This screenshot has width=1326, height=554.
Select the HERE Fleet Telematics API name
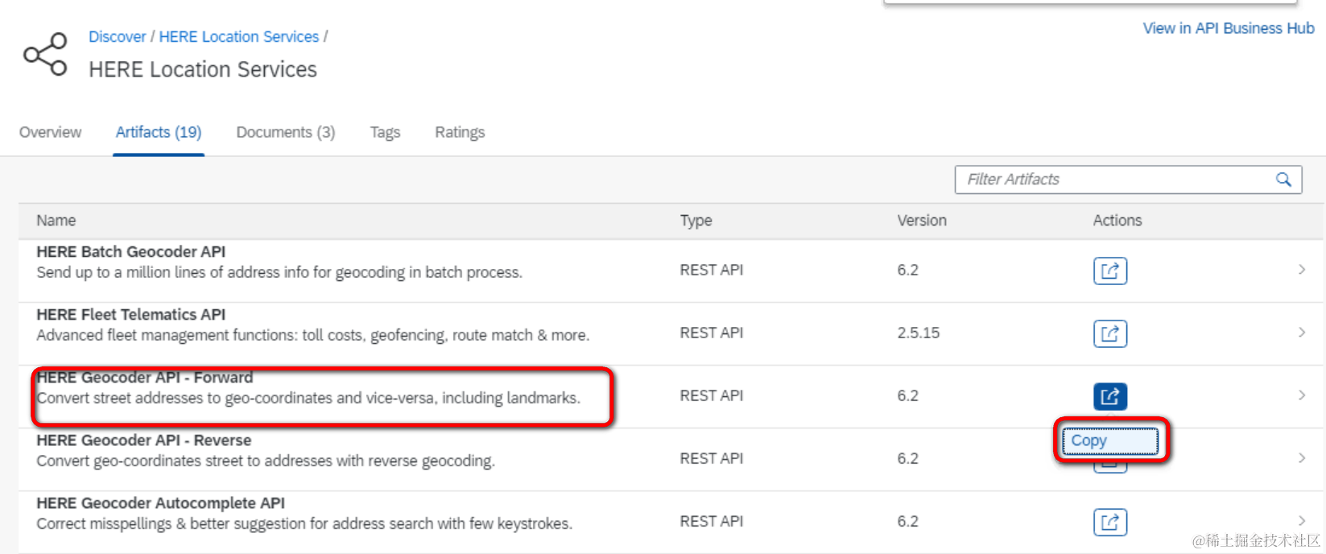click(131, 315)
